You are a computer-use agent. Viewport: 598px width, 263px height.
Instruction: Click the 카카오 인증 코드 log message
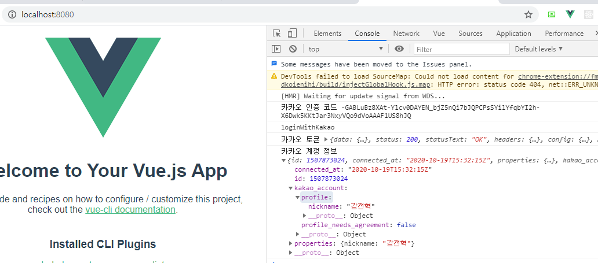(410, 112)
